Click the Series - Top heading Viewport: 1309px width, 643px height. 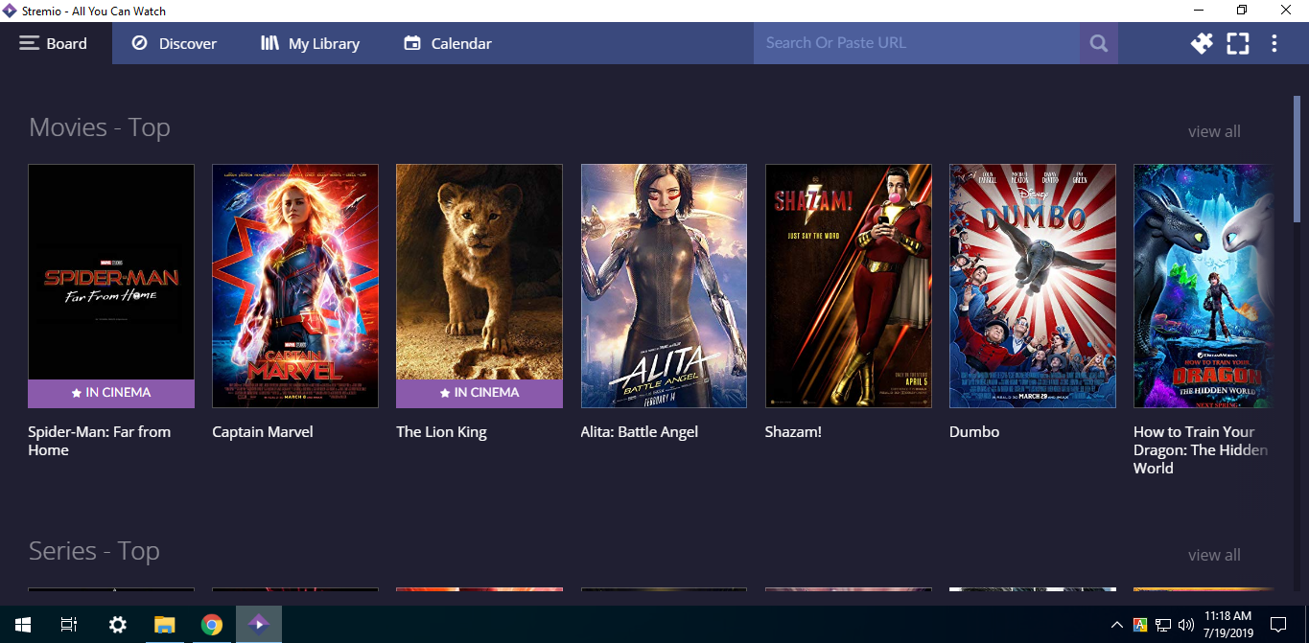pos(94,551)
